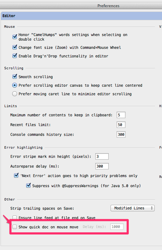Click the clipboard contents maximum number field
Screen dimensions: 162x250
pos(121,115)
